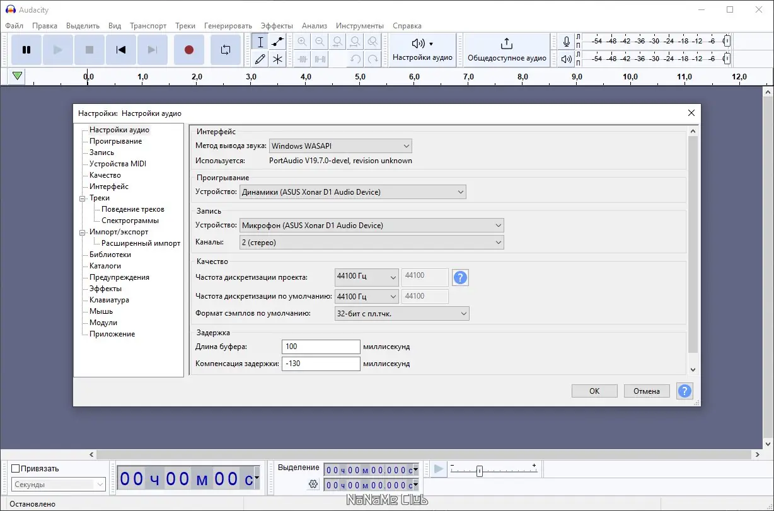774x511 pixels.
Task: Open the Справка menu
Action: 407,26
